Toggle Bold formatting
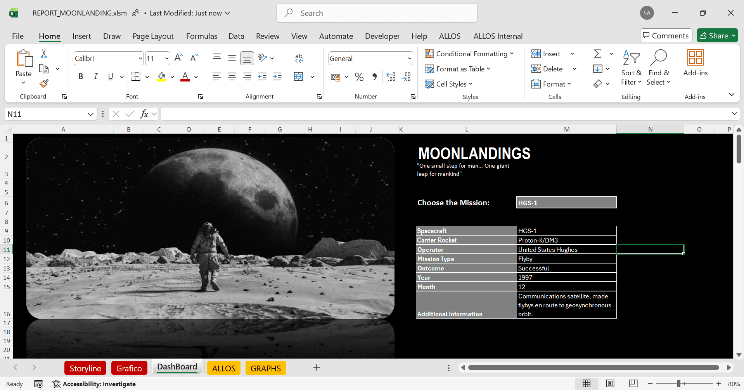This screenshot has height=390, width=744. [81, 76]
